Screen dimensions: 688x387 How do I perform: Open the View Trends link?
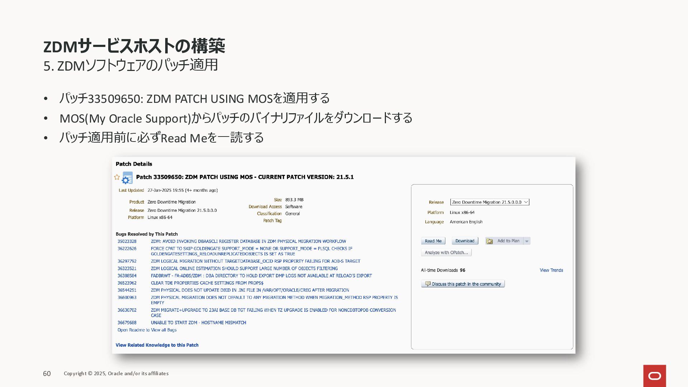coord(551,270)
